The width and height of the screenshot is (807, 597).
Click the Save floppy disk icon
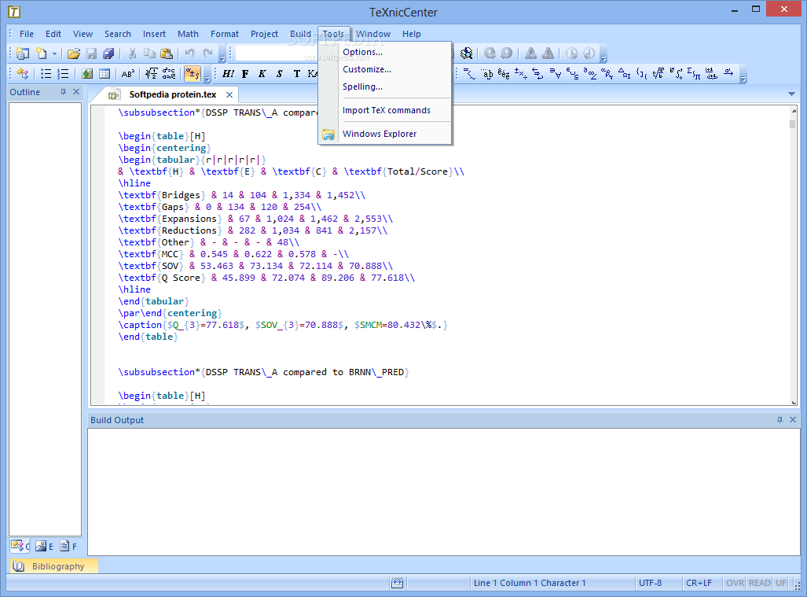click(91, 53)
